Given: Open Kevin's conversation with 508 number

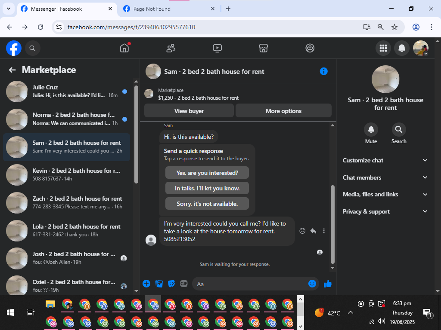Looking at the screenshot, I should coord(66,174).
